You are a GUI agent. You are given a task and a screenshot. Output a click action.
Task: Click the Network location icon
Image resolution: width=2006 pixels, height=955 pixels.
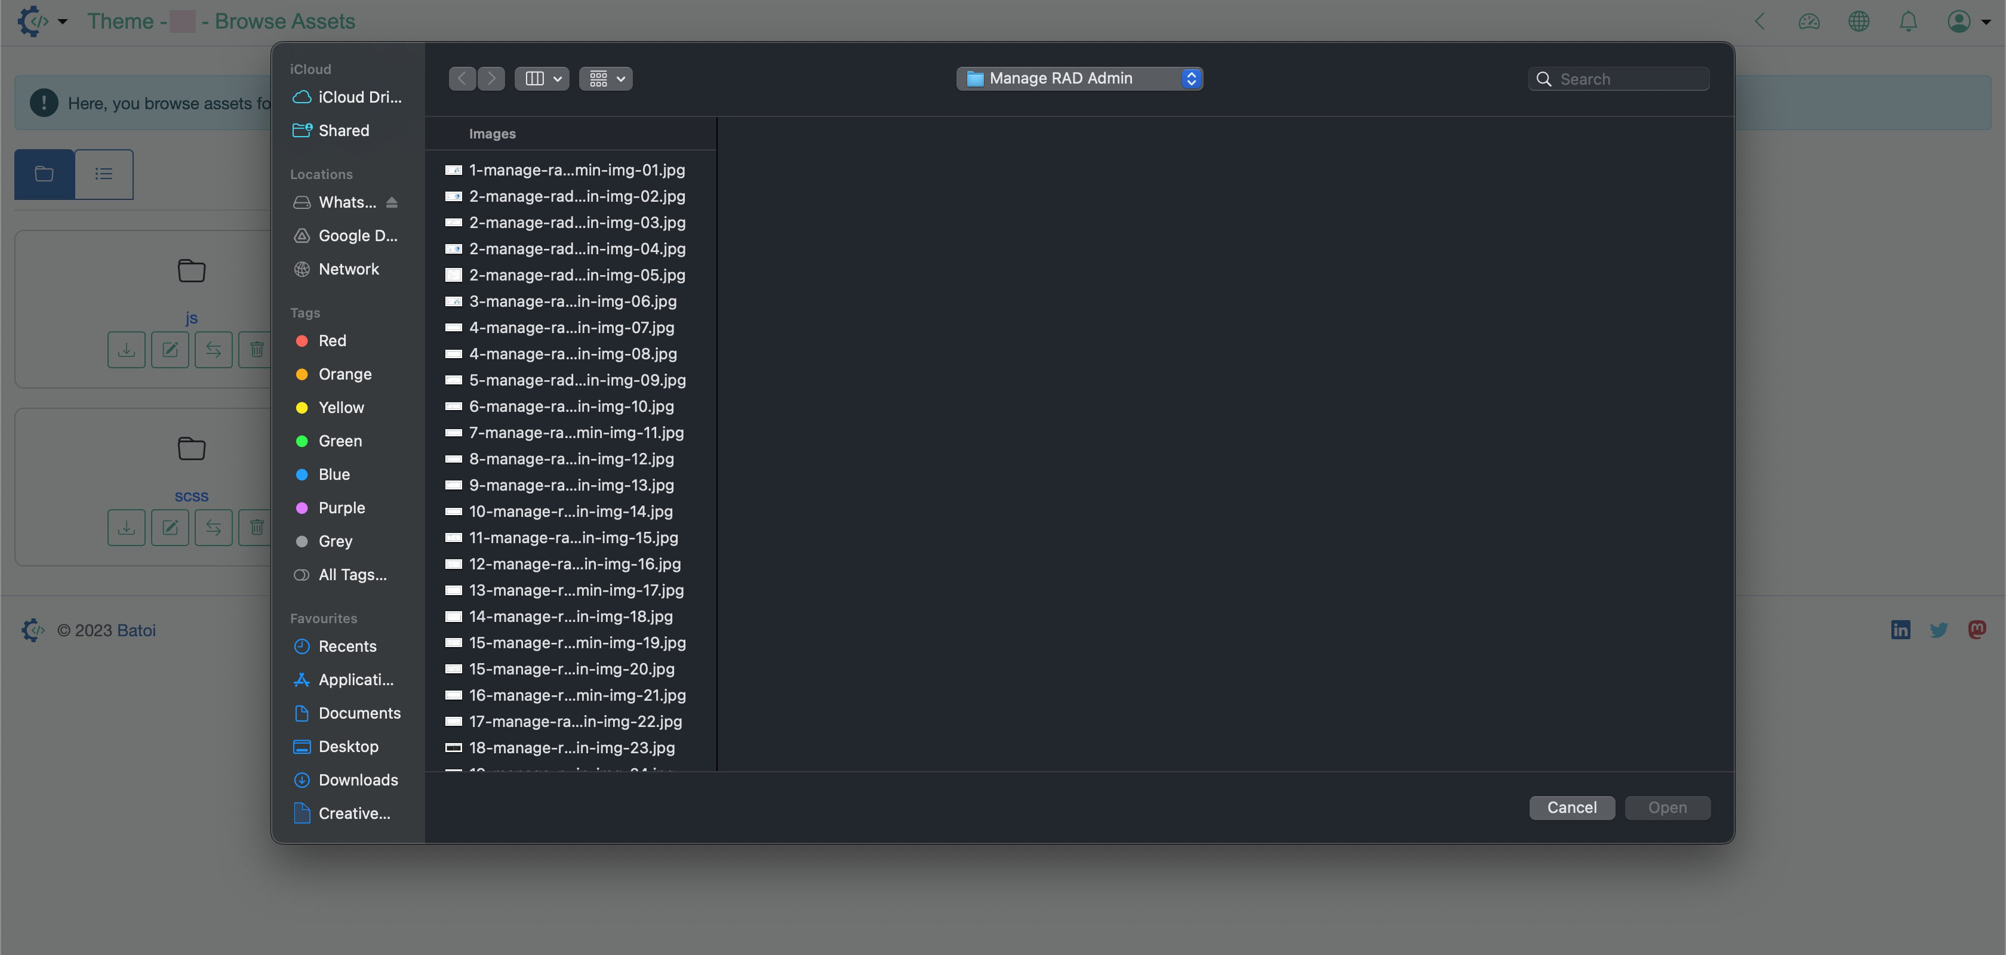pos(301,269)
